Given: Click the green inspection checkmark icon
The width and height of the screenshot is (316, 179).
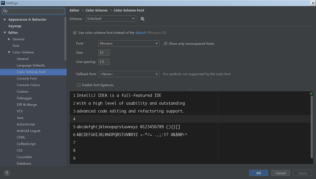Looking at the screenshot, I should [x=311, y=93].
